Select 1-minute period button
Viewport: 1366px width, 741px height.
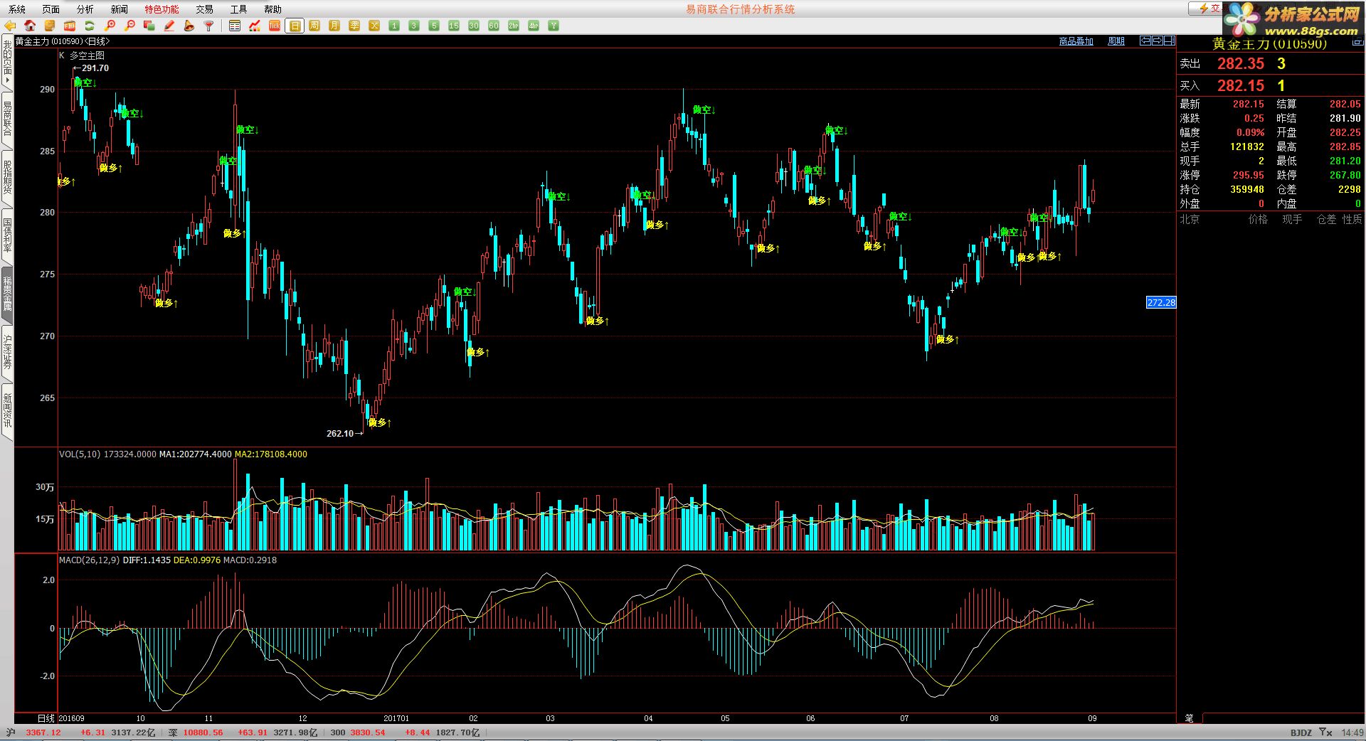pyautogui.click(x=394, y=26)
